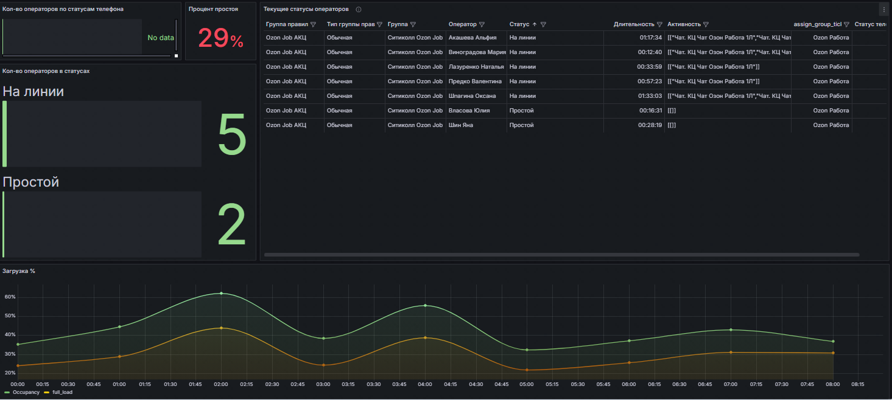The height and width of the screenshot is (400, 892).
Task: Filter the Длительность column values
Action: click(659, 24)
